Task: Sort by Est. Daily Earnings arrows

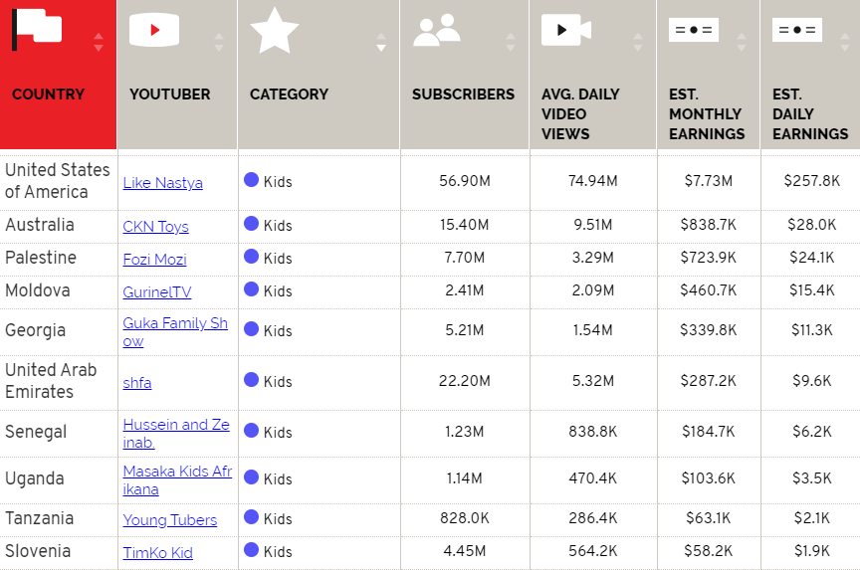Action: point(845,42)
